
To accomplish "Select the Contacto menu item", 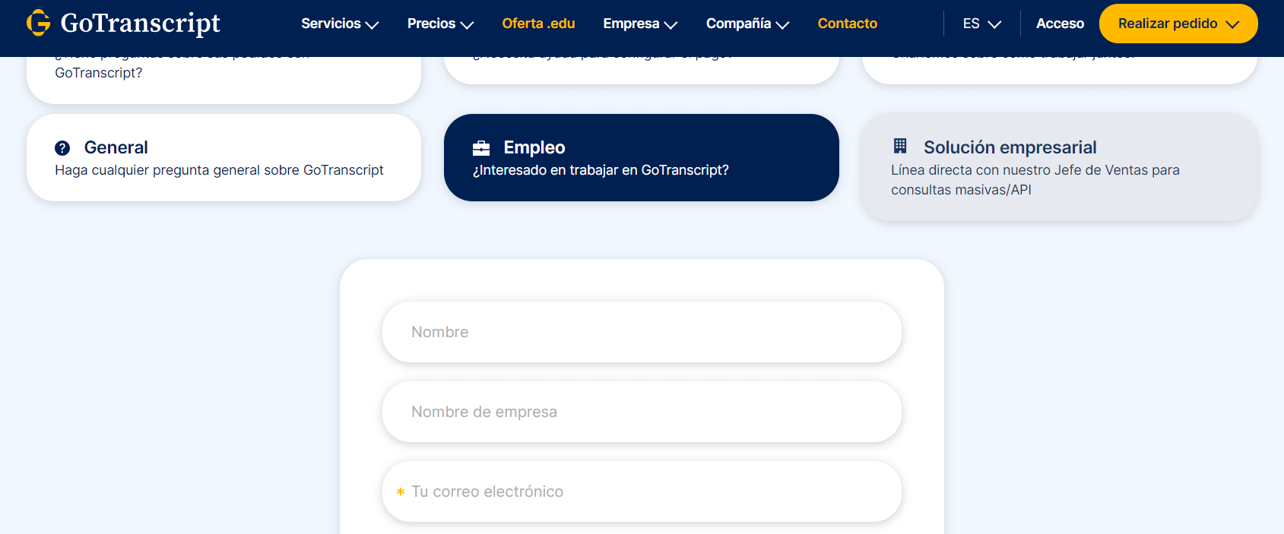I will tap(847, 24).
